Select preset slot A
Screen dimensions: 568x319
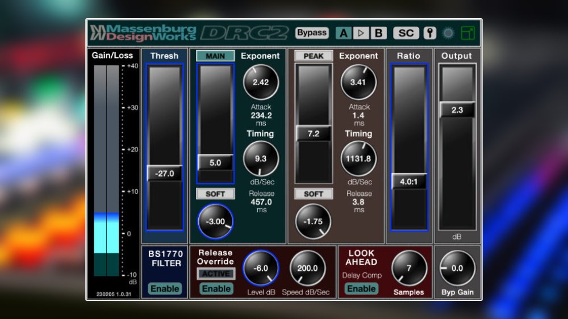coord(344,33)
